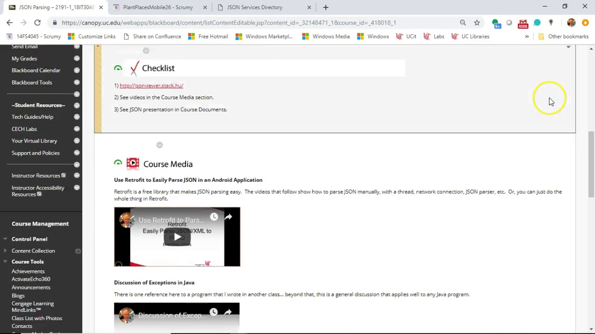
Task: Show hidden bookmarks with the double chevron
Action: 527,36
